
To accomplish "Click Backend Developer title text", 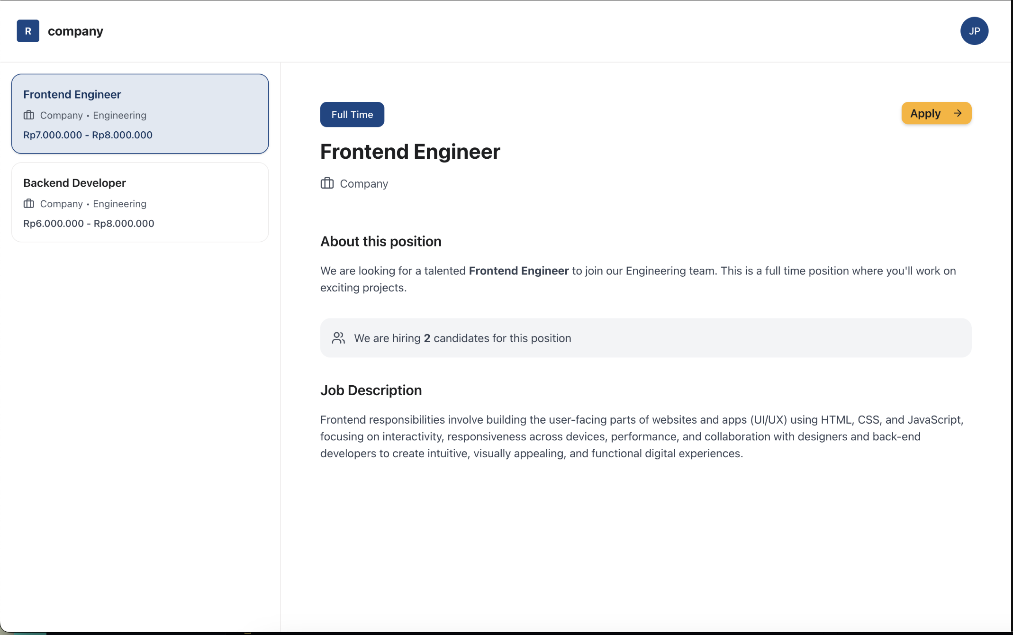I will [74, 183].
